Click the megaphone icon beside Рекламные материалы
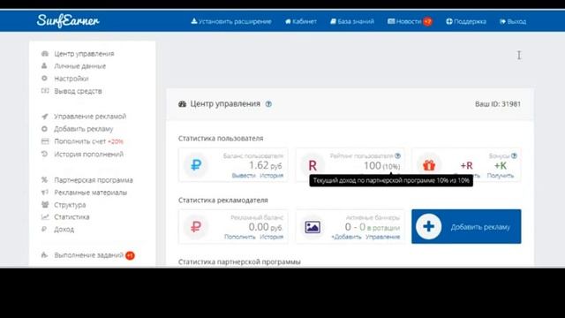Viewport: 565px width, 318px height. coord(45,192)
